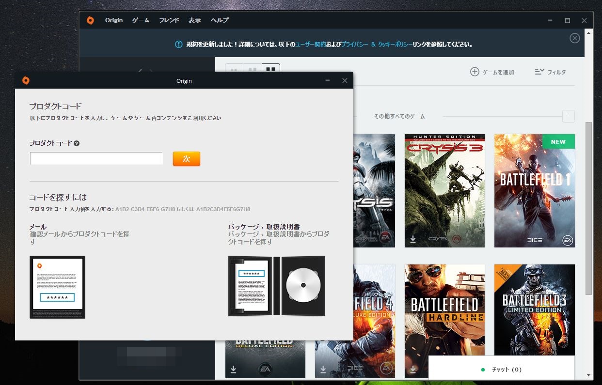Click download icon on Battlefield 4 tile

(323, 370)
